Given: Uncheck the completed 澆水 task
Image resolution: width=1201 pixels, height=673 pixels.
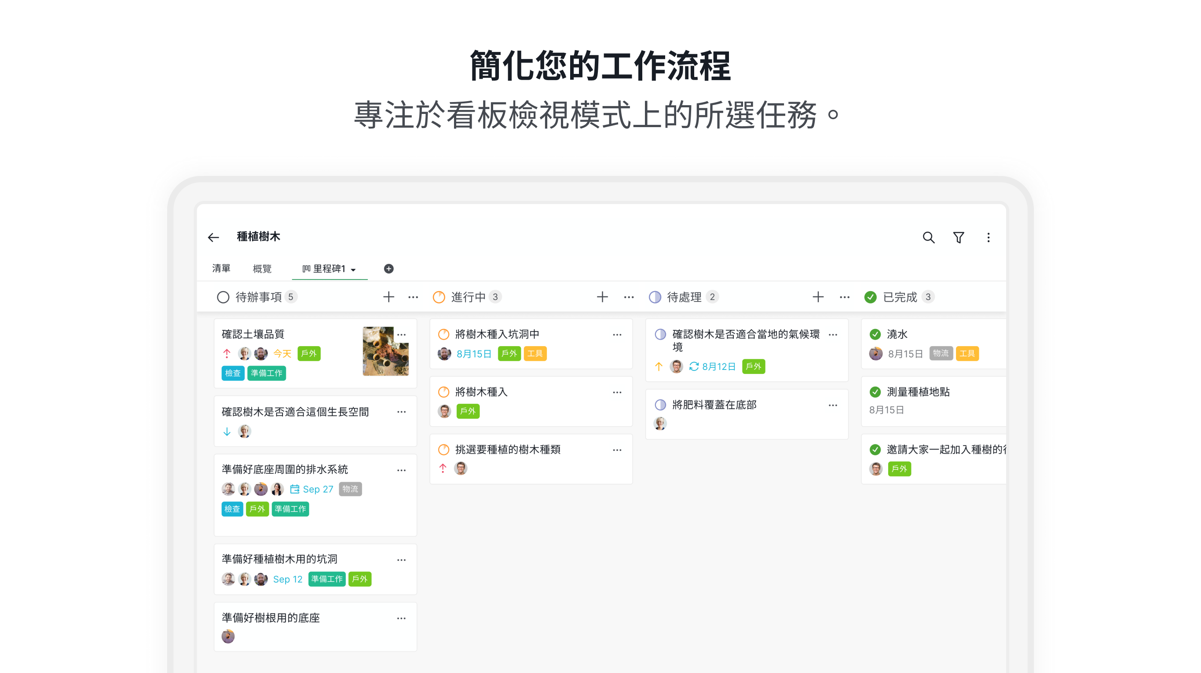Looking at the screenshot, I should [875, 334].
